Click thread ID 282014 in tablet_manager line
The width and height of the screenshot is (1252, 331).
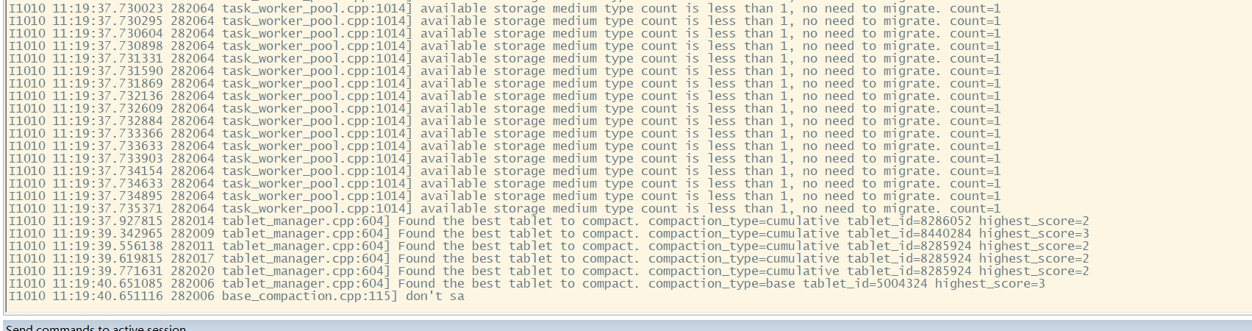pyautogui.click(x=193, y=221)
